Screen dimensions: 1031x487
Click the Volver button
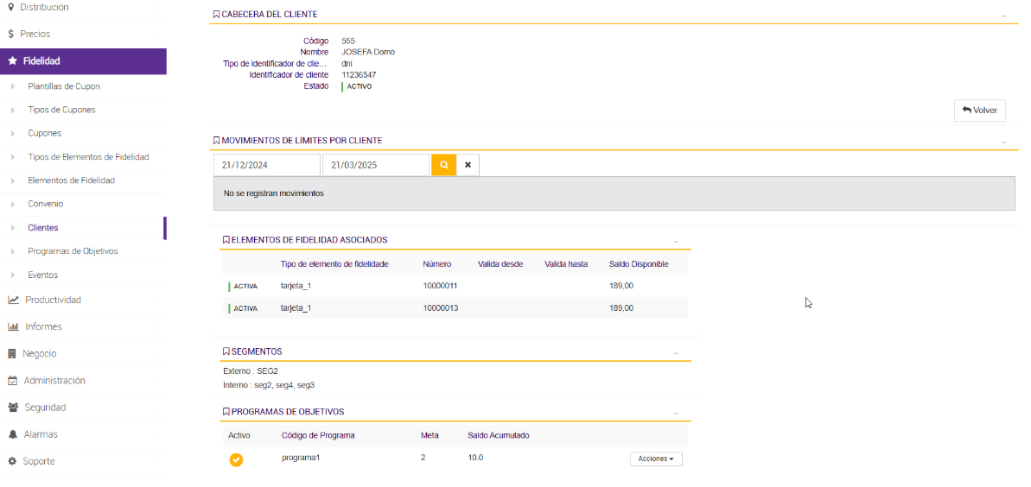click(979, 111)
